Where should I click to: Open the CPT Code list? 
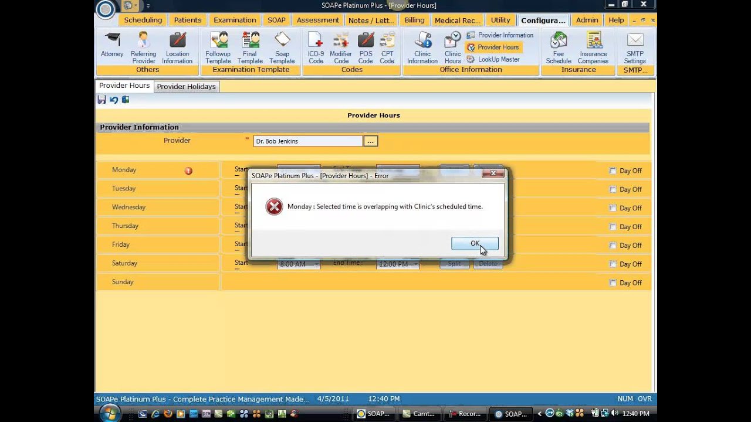pos(387,47)
